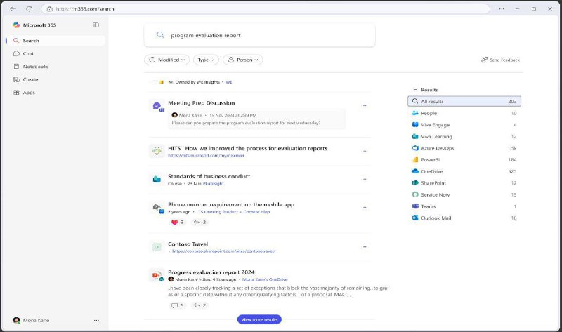Open more options for Standards of business conduct
This screenshot has height=332, width=562.
[364, 179]
